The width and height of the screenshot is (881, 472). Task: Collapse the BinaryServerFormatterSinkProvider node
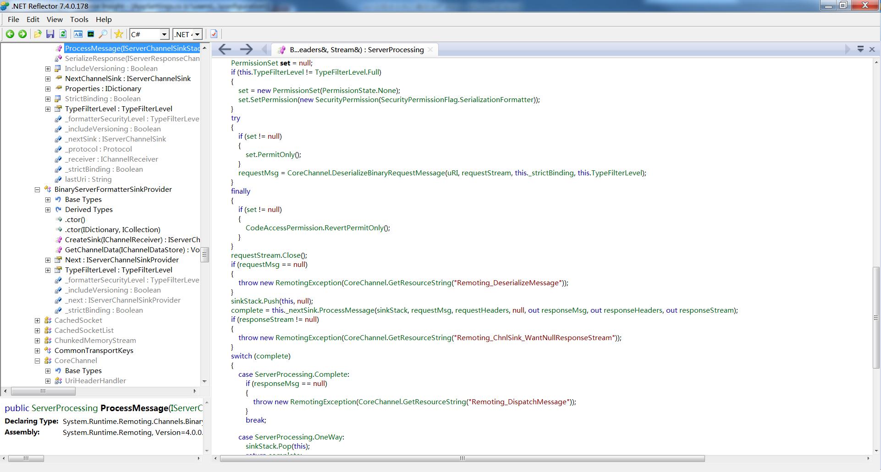(x=38, y=190)
